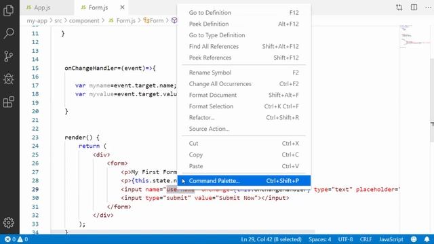Click line number 23 in gutter
Image resolution: width=434 pixels, height=244 pixels.
35,138
